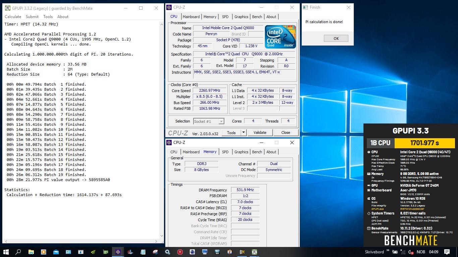Open the Mail app from the taskbar
Screen dimensions: 458x257
[x=56, y=252]
